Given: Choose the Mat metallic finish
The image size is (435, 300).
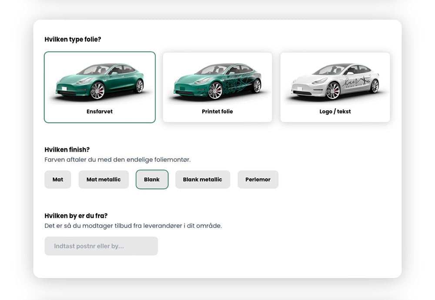Looking at the screenshot, I should [x=104, y=180].
